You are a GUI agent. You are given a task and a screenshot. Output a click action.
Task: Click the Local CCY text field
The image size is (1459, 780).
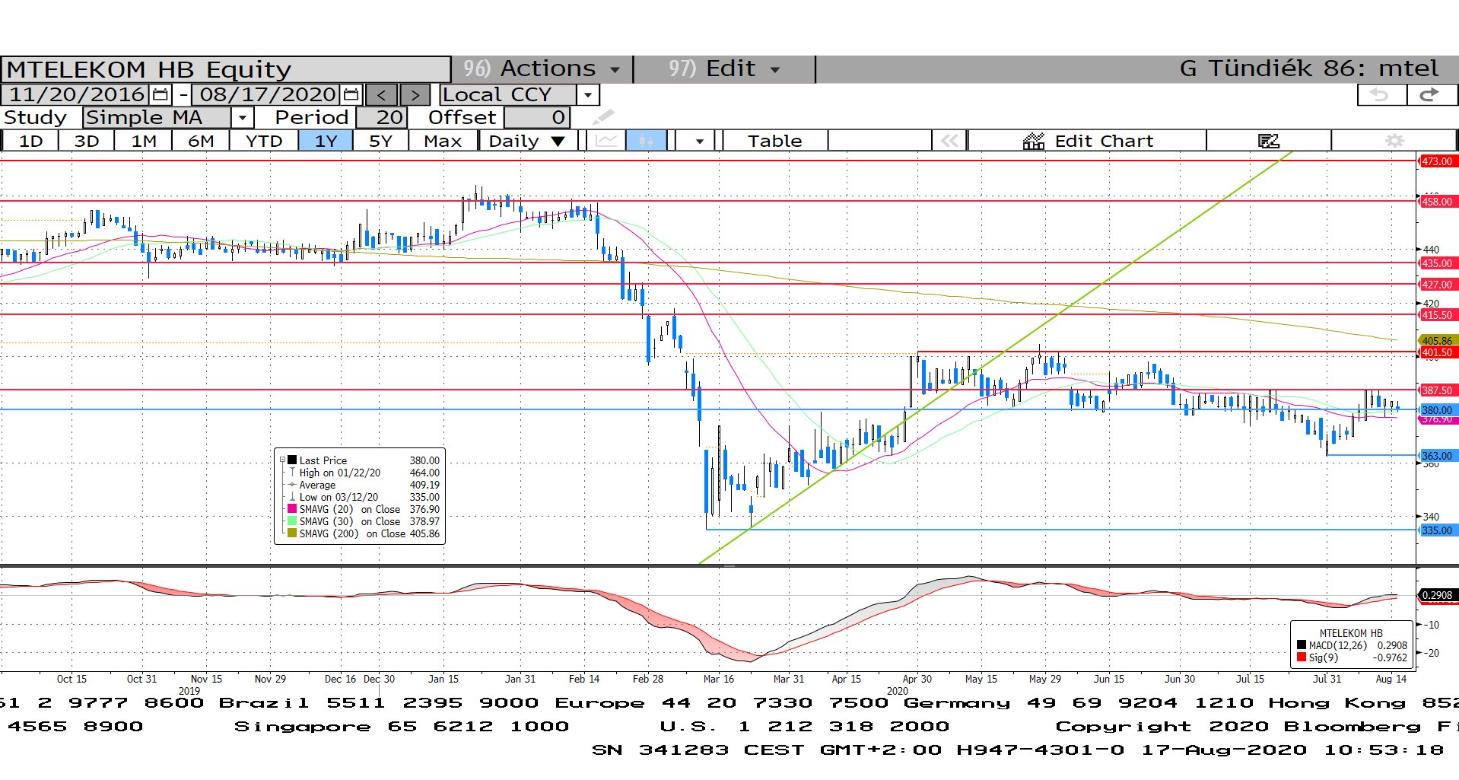(x=507, y=95)
